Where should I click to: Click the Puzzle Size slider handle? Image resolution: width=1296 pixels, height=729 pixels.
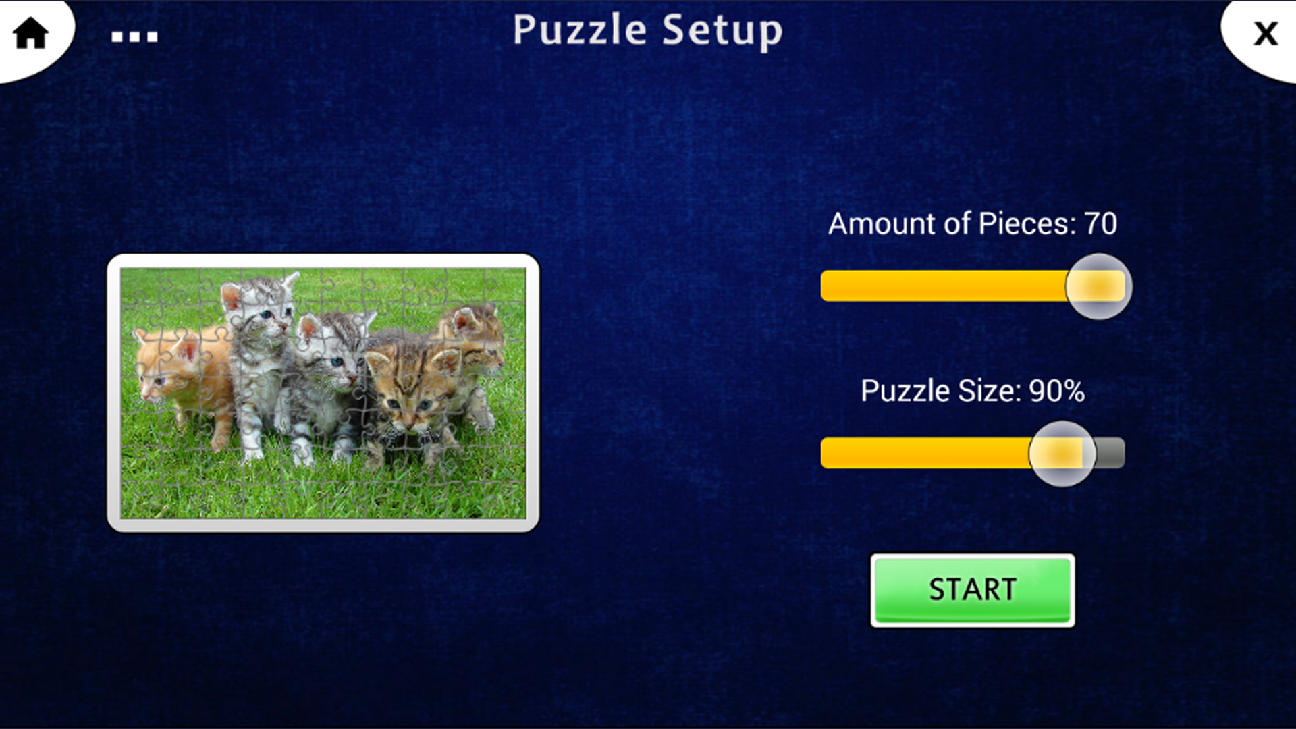[1062, 454]
